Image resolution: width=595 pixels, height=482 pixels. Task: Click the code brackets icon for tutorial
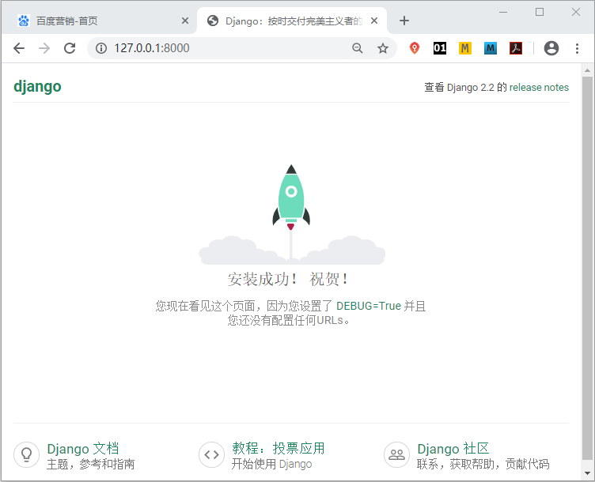(212, 454)
